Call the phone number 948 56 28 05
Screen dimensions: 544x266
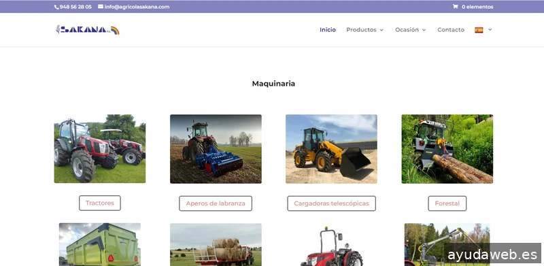click(x=75, y=7)
